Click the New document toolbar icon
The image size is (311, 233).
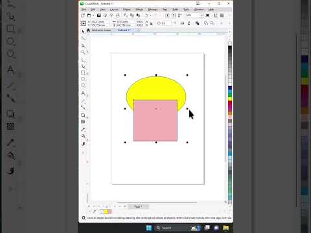pyautogui.click(x=83, y=16)
